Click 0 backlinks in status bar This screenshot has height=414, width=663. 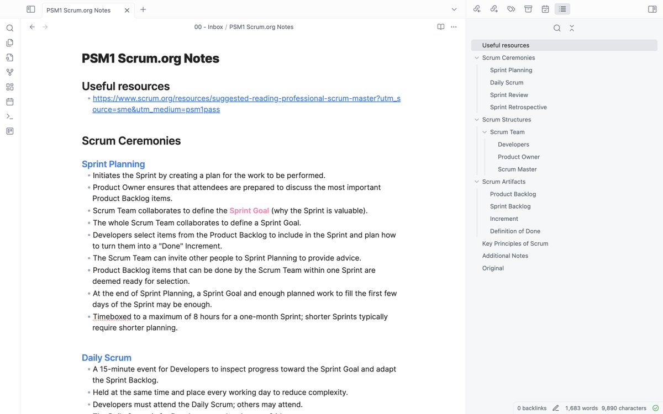pyautogui.click(x=532, y=408)
